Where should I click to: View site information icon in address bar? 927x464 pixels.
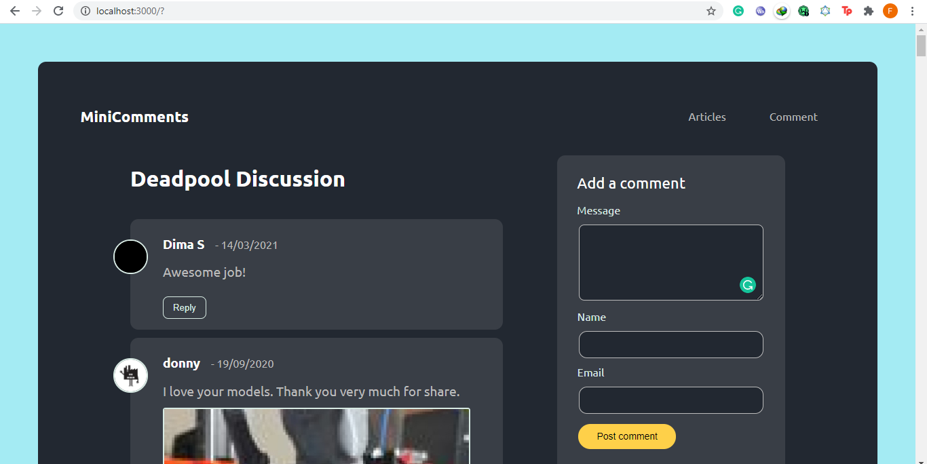(85, 11)
